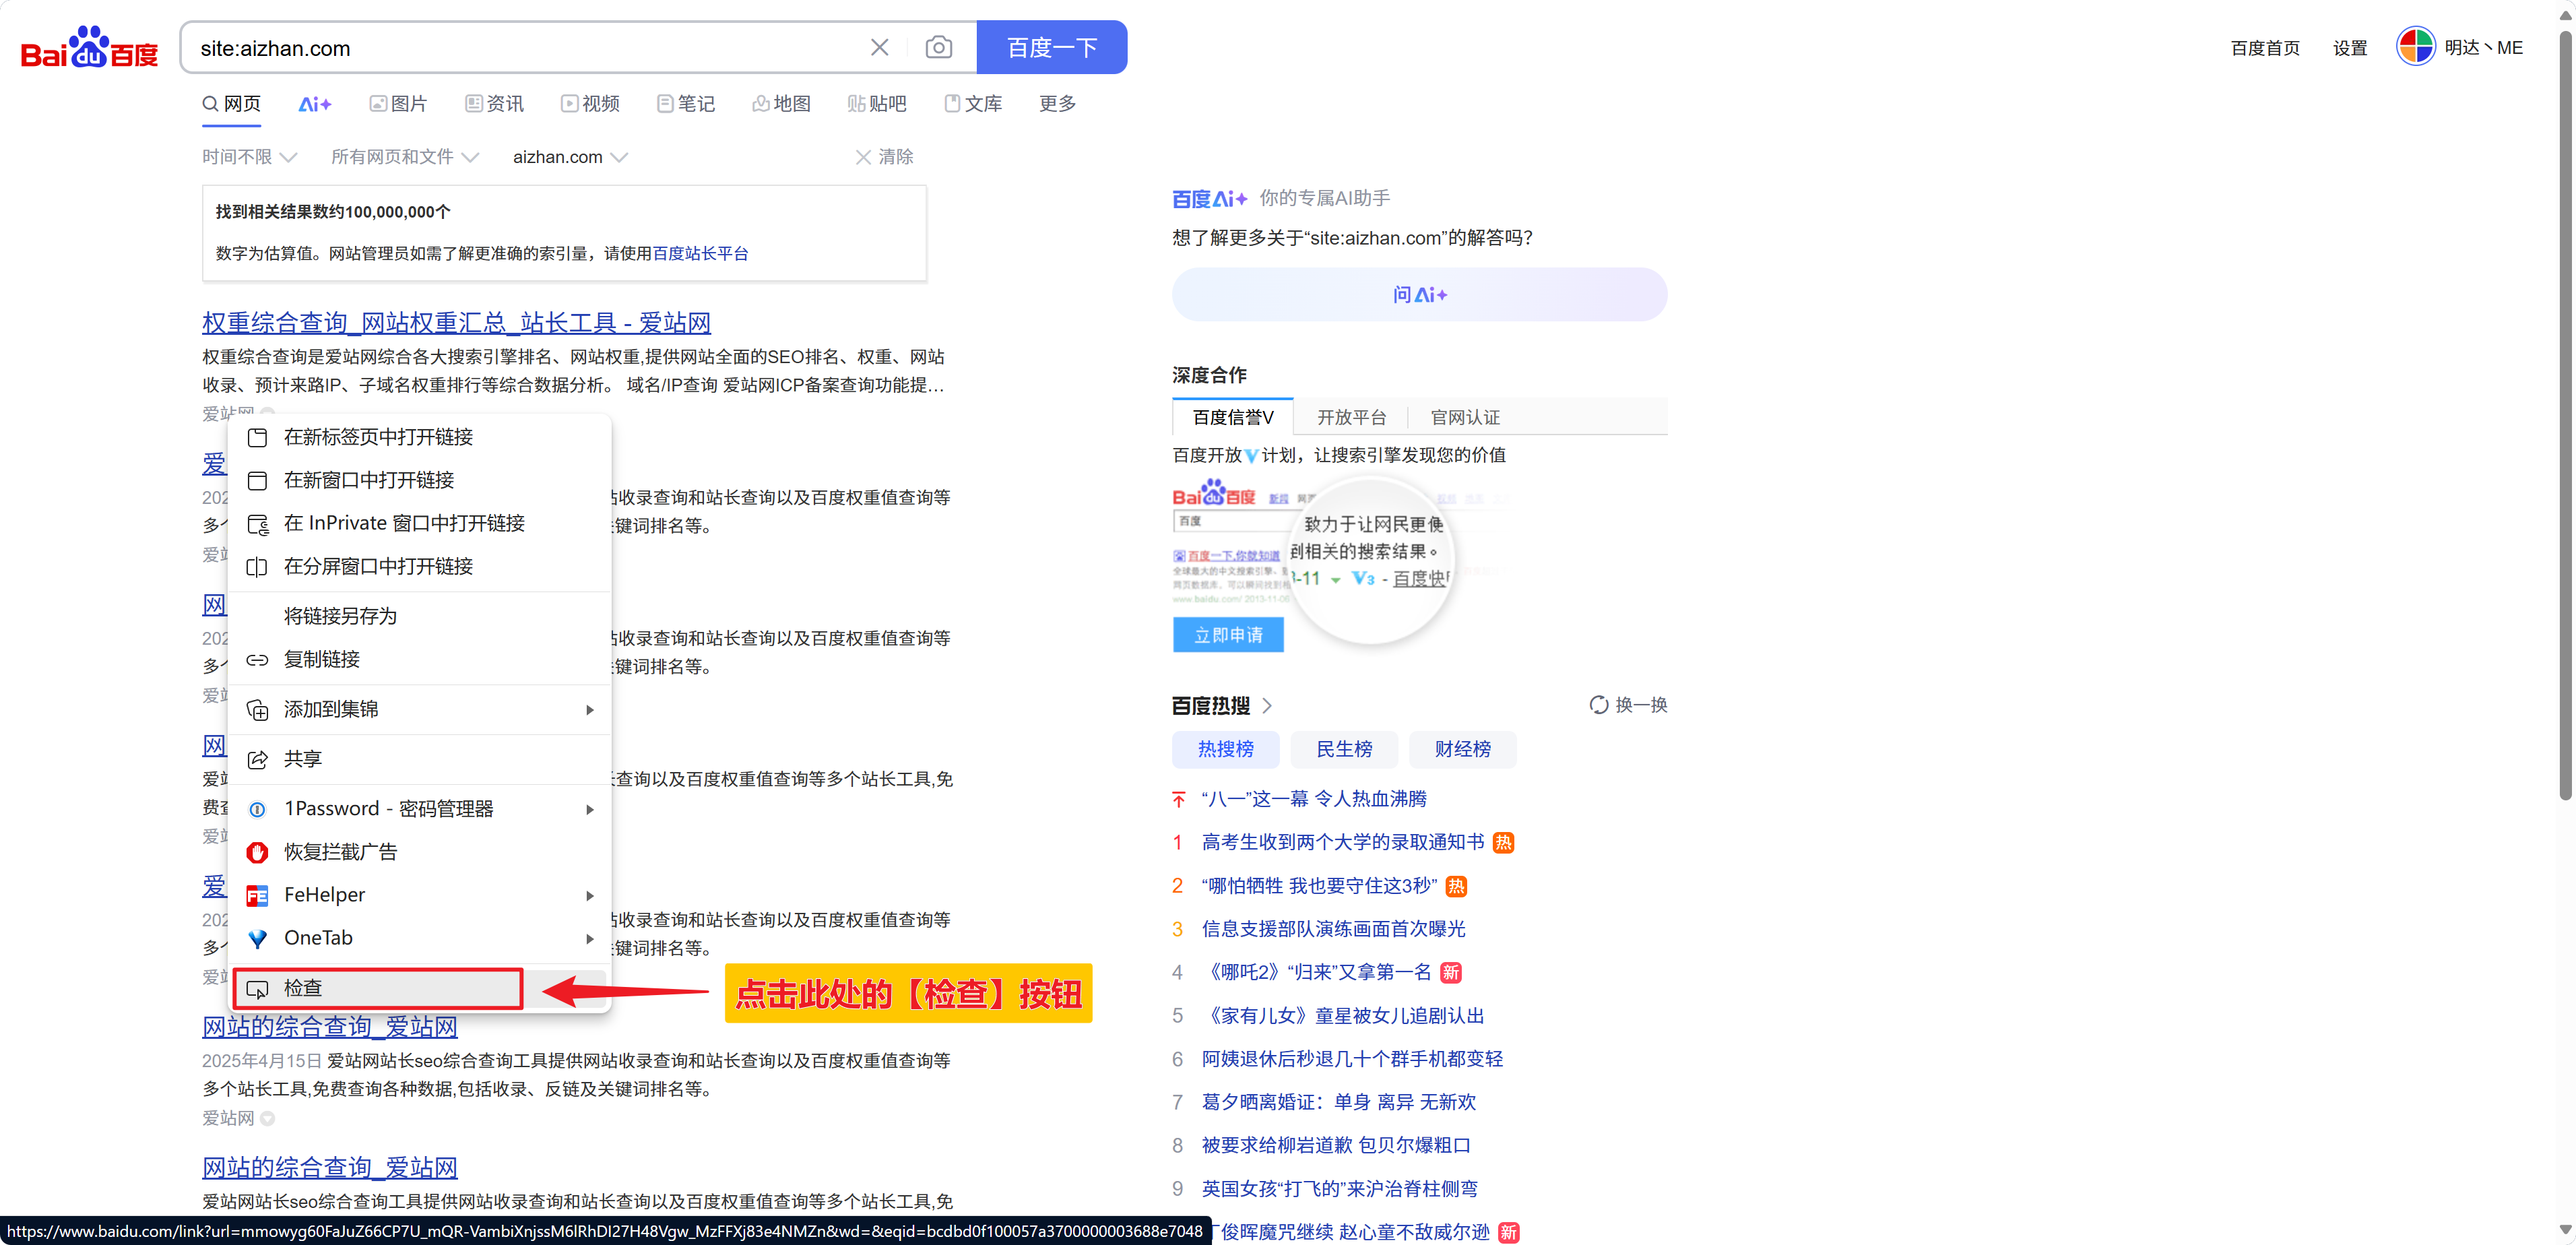Select 复制链接 menu item

click(419, 659)
